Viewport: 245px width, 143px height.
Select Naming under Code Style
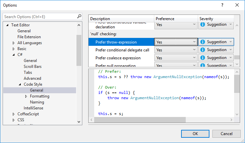[x=37, y=102]
